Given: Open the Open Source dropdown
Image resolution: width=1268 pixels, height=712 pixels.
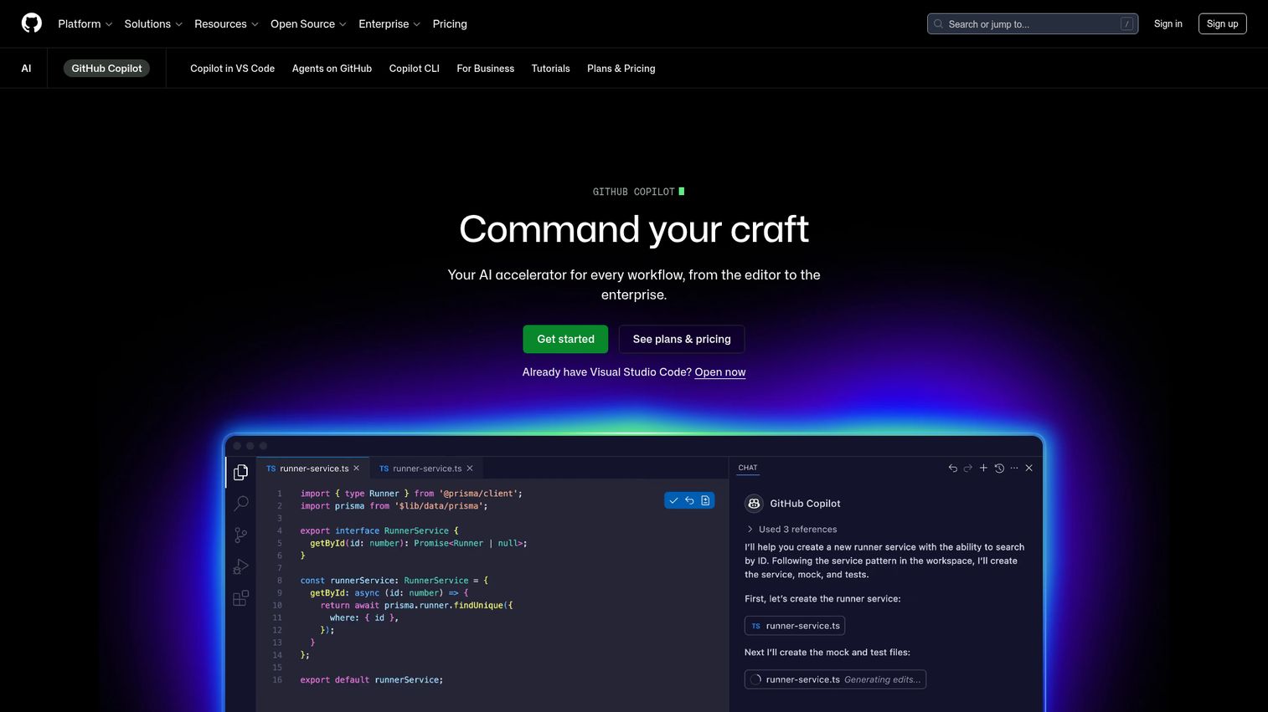Looking at the screenshot, I should pyautogui.click(x=308, y=23).
